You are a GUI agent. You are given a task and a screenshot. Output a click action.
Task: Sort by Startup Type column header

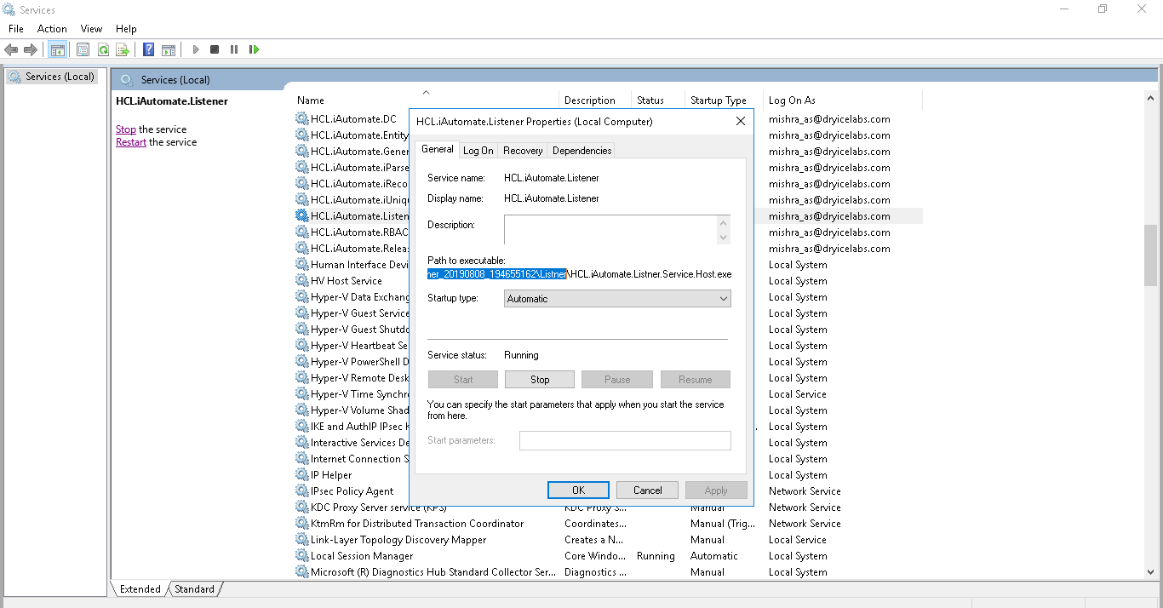(x=724, y=100)
